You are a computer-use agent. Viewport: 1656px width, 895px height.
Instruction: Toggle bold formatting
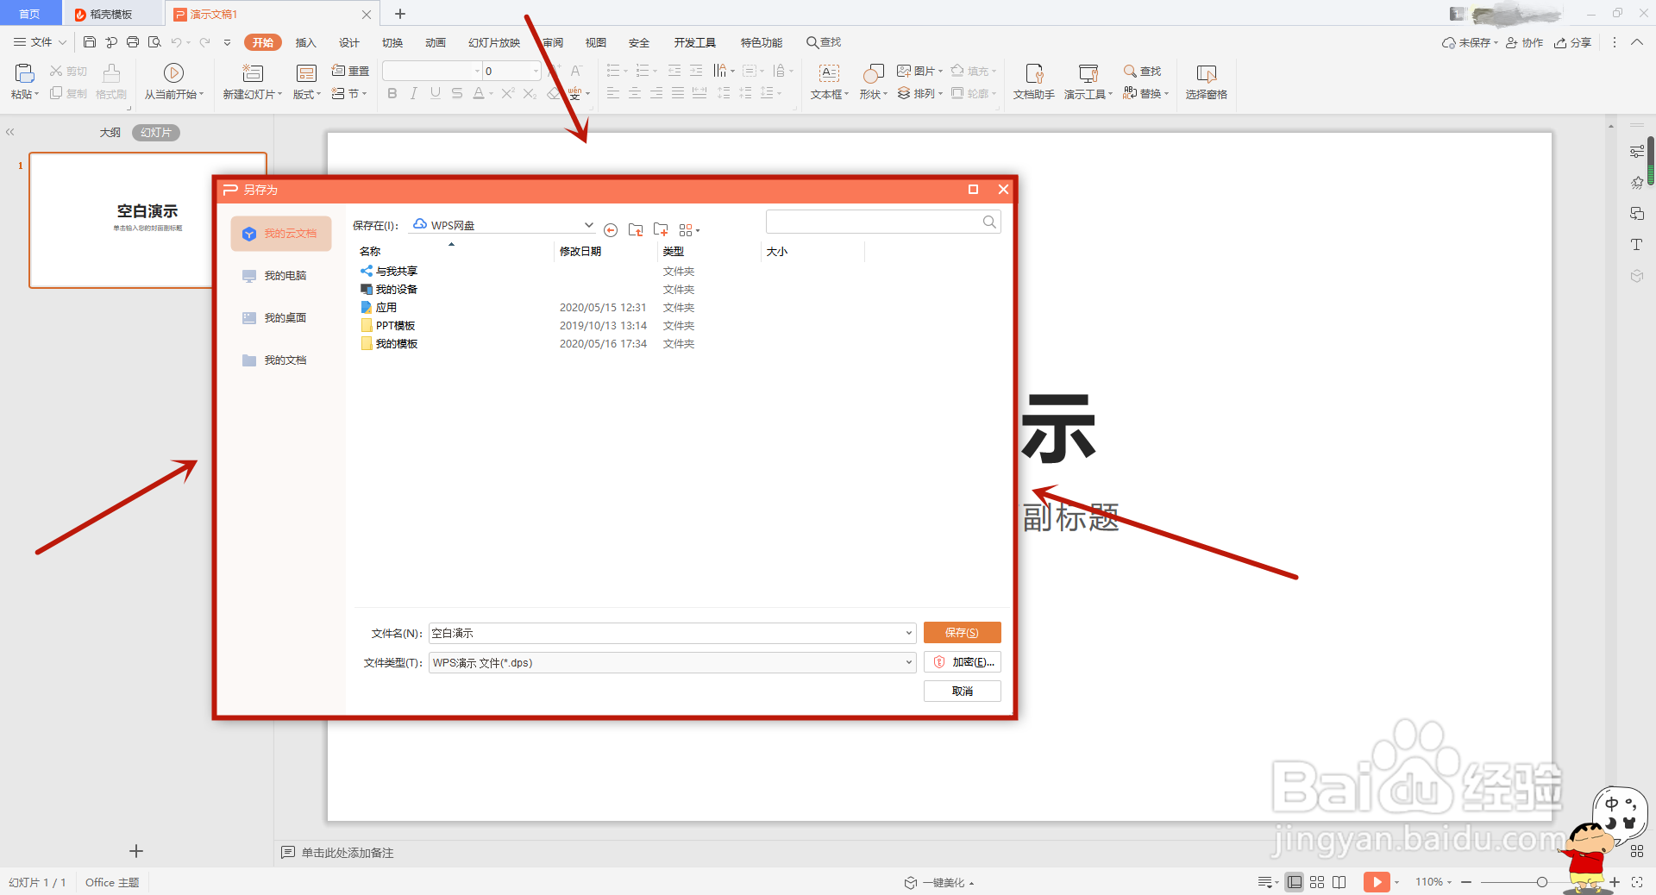(x=392, y=94)
